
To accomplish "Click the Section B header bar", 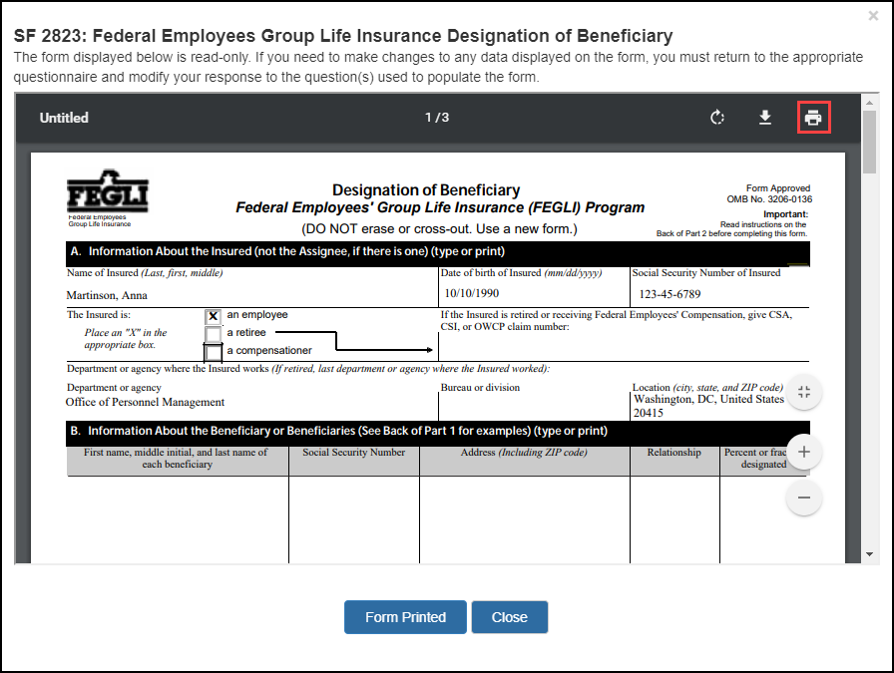I will [x=438, y=432].
